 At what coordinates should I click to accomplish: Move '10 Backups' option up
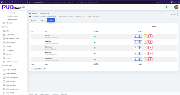pyautogui.click(x=141, y=59)
